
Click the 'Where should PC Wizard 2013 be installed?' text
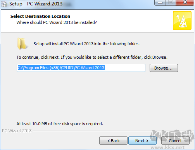click(57, 22)
